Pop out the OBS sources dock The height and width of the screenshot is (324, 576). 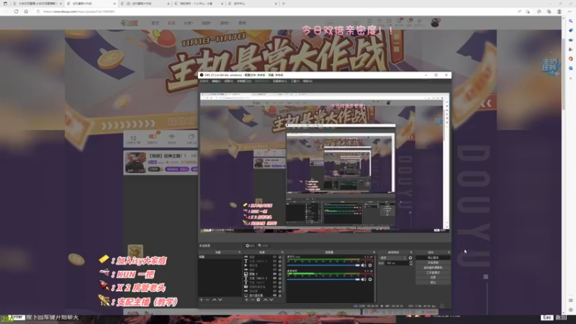282,253
